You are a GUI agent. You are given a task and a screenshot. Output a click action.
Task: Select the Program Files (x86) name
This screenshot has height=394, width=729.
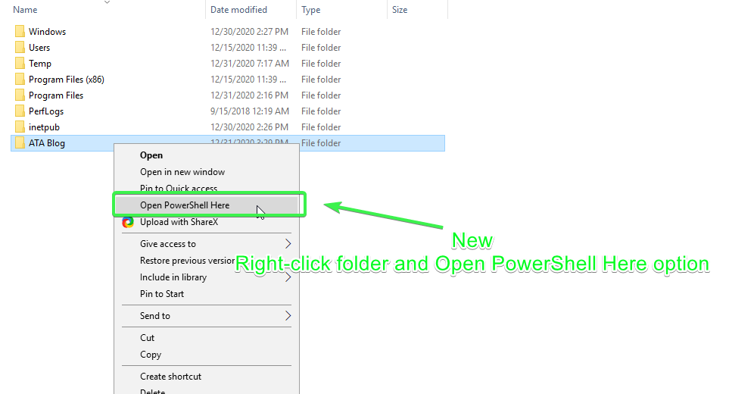67,80
